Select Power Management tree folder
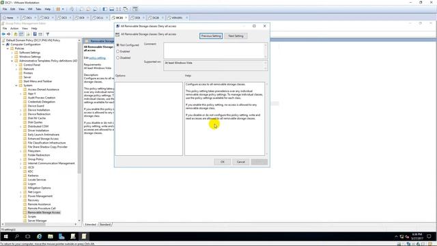Viewport: 437px width, 246px height. click(x=40, y=196)
